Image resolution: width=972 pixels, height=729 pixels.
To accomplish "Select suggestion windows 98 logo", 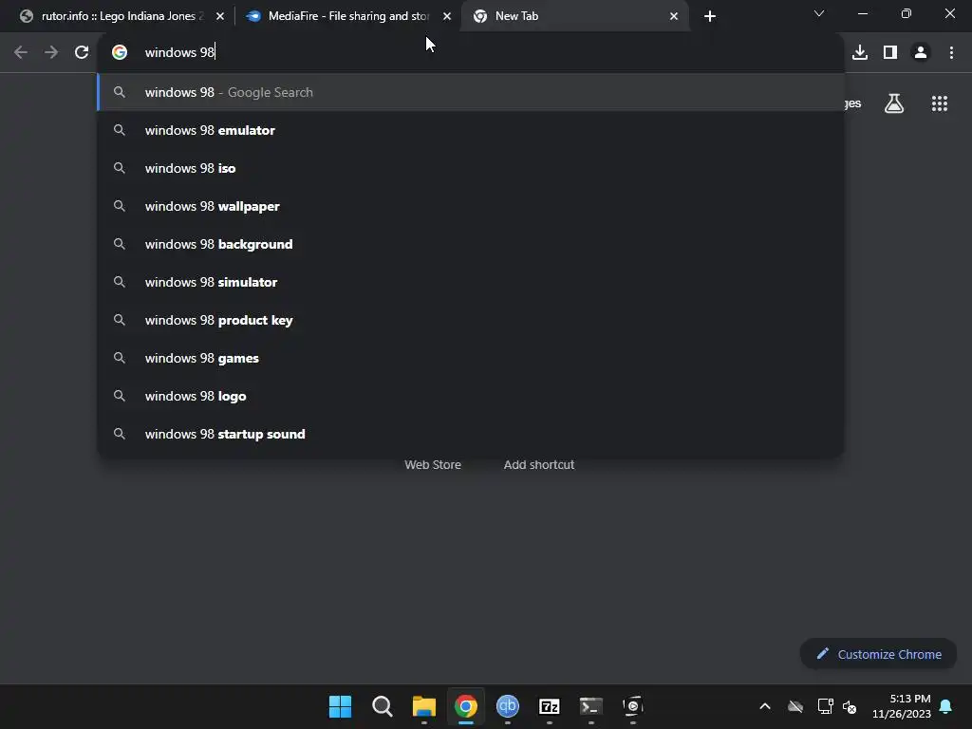I will click(x=471, y=396).
